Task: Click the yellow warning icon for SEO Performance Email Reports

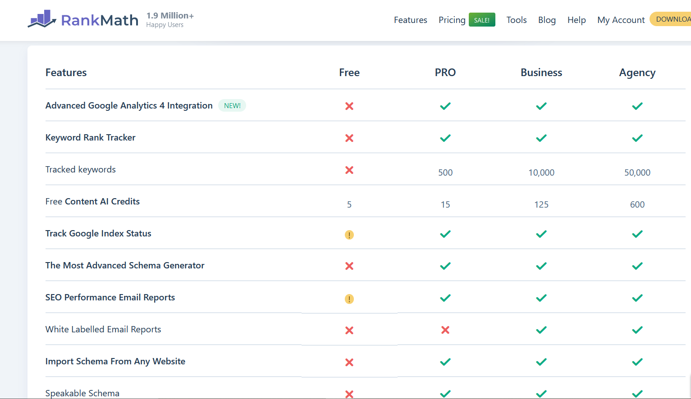Action: [x=349, y=299]
